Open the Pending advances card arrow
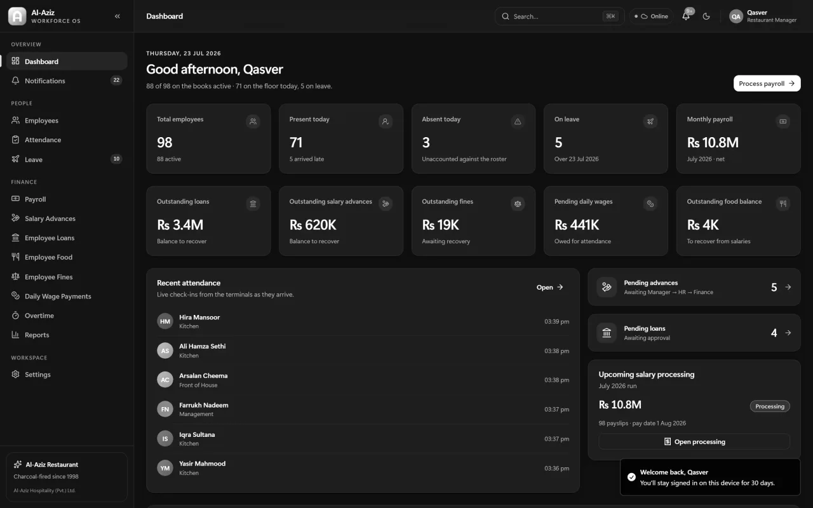The height and width of the screenshot is (508, 813). (788, 287)
